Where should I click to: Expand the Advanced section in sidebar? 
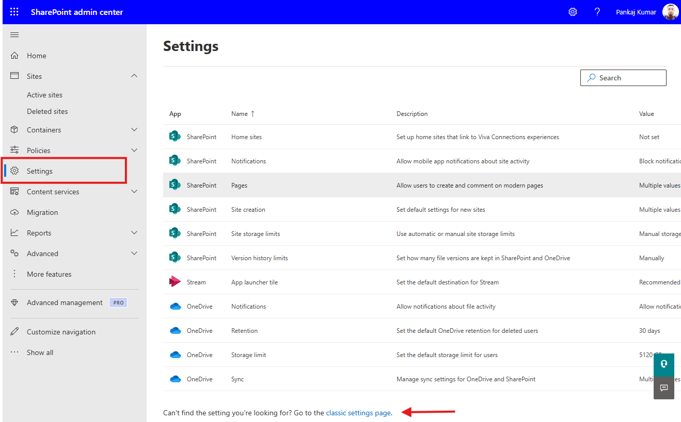pyautogui.click(x=134, y=253)
